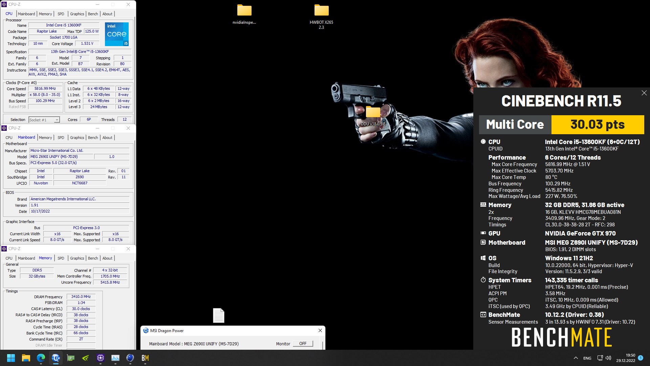Open the clock showing 19:50 29.12.2022

coord(626,358)
